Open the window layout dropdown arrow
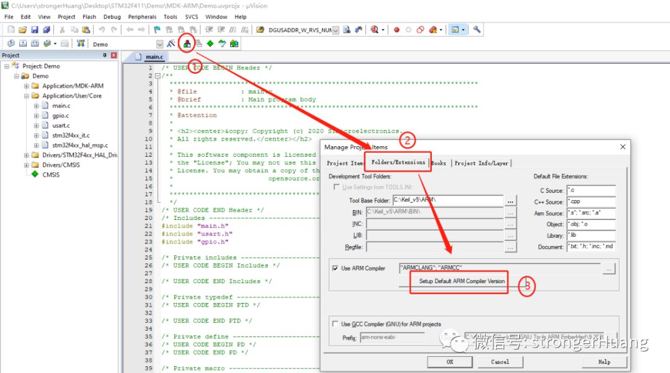This screenshot has height=373, width=670. tap(463, 30)
